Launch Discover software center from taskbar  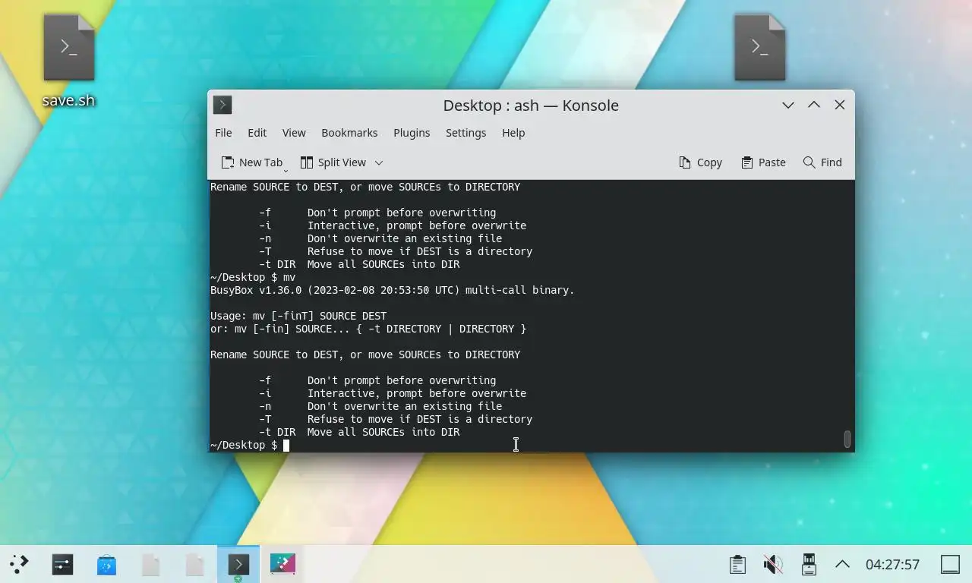point(106,564)
